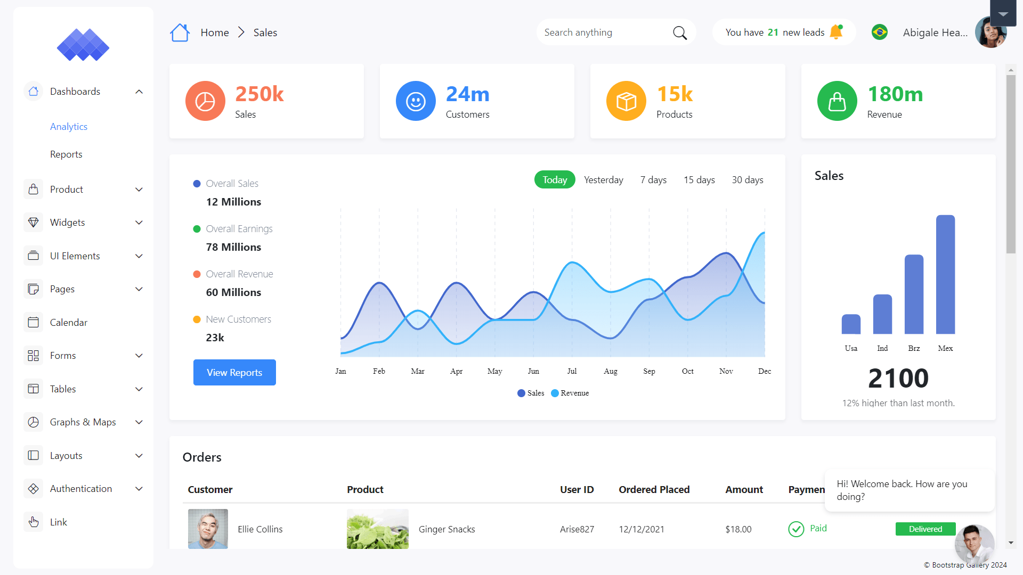Click the Link hand-pointer sidebar icon
Viewport: 1023px width, 575px height.
(x=33, y=522)
